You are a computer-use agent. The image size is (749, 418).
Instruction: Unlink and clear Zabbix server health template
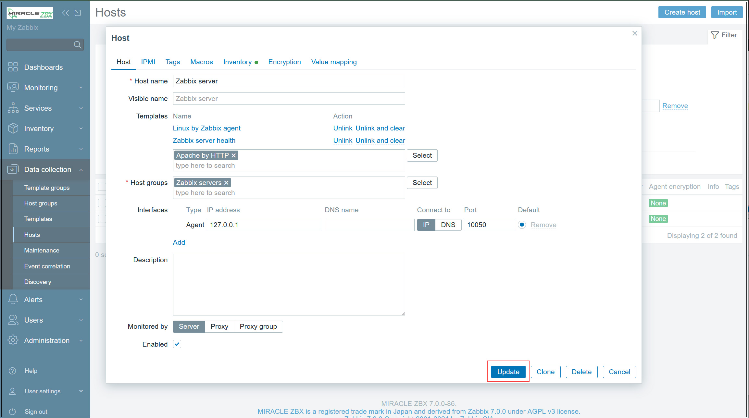380,141
